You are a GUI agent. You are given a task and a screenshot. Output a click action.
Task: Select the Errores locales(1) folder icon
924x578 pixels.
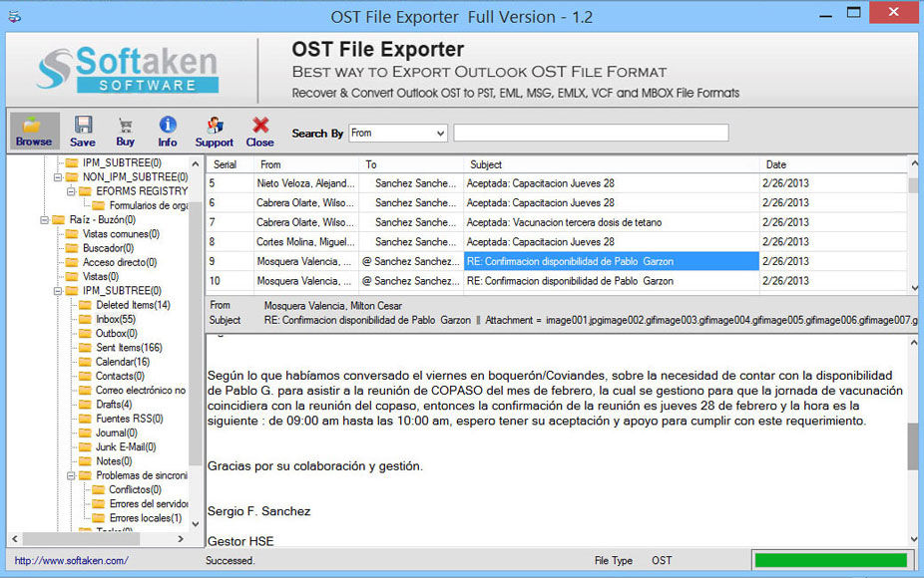(x=99, y=518)
